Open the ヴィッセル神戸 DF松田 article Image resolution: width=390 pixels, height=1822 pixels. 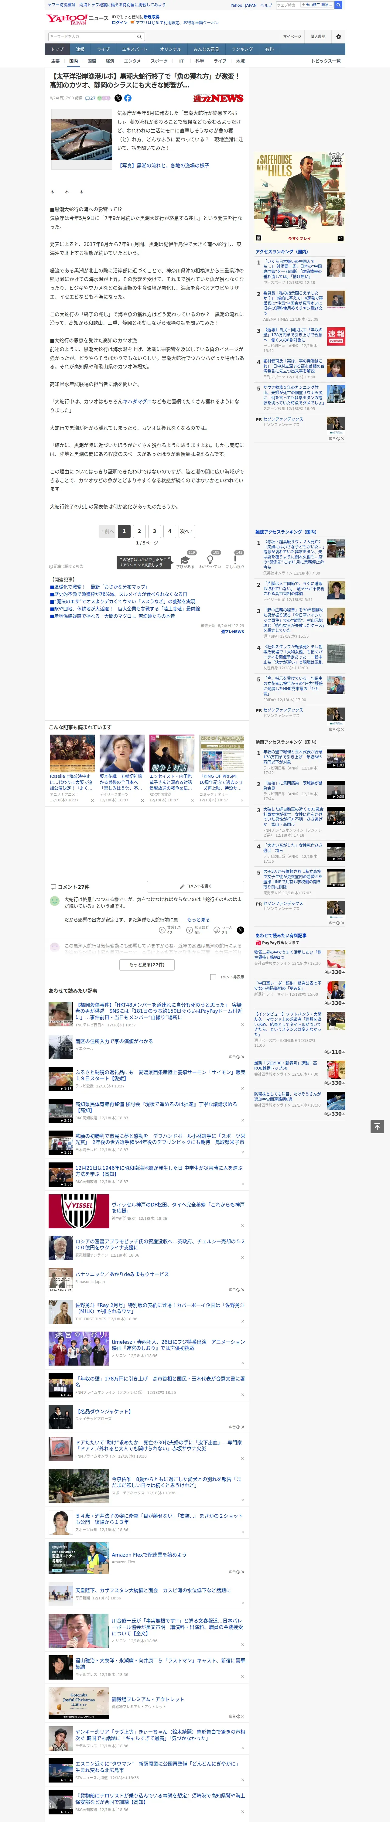(x=178, y=1208)
